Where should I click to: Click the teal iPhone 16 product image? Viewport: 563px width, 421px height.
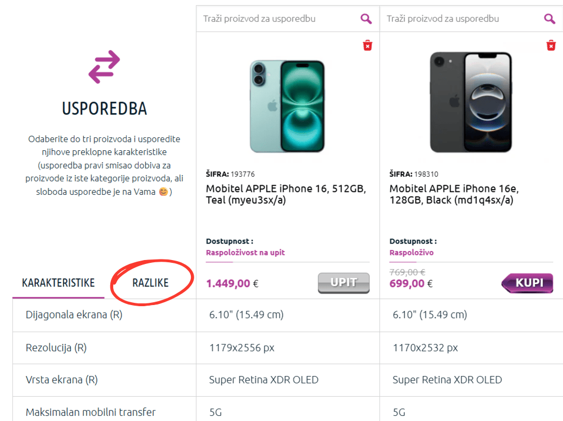pyautogui.click(x=287, y=106)
